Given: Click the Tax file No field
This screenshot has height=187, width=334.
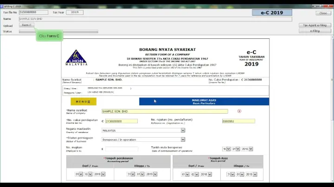Looking at the screenshot, I should pyautogui.click(x=33, y=12).
